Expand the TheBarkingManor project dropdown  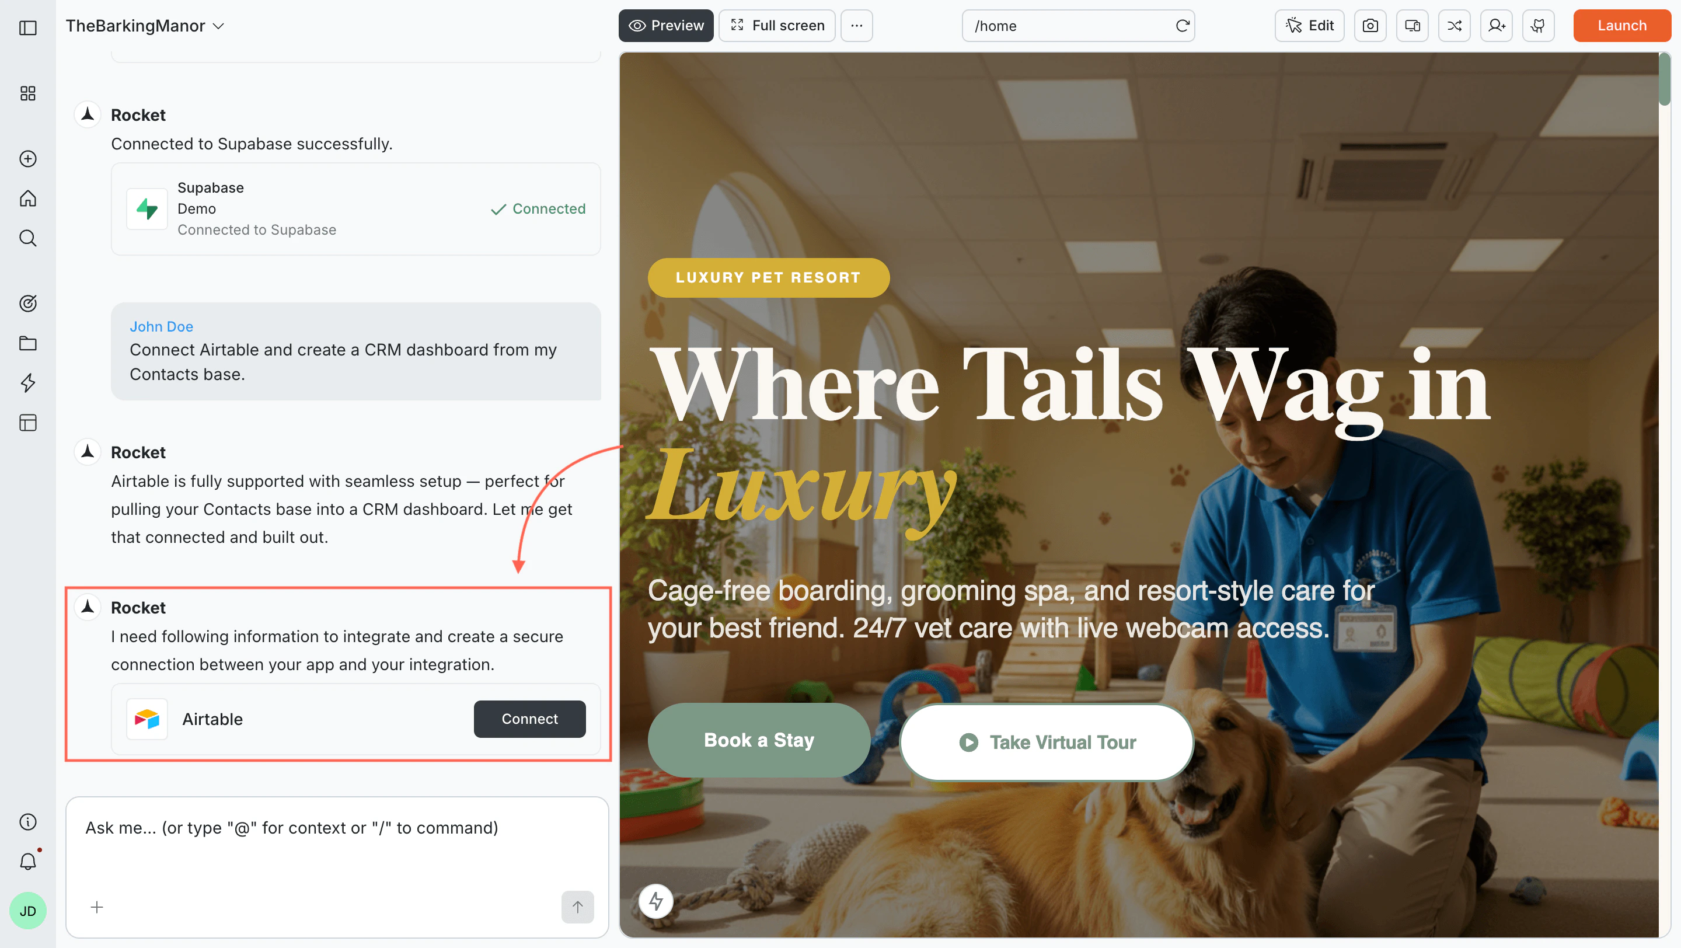[145, 26]
